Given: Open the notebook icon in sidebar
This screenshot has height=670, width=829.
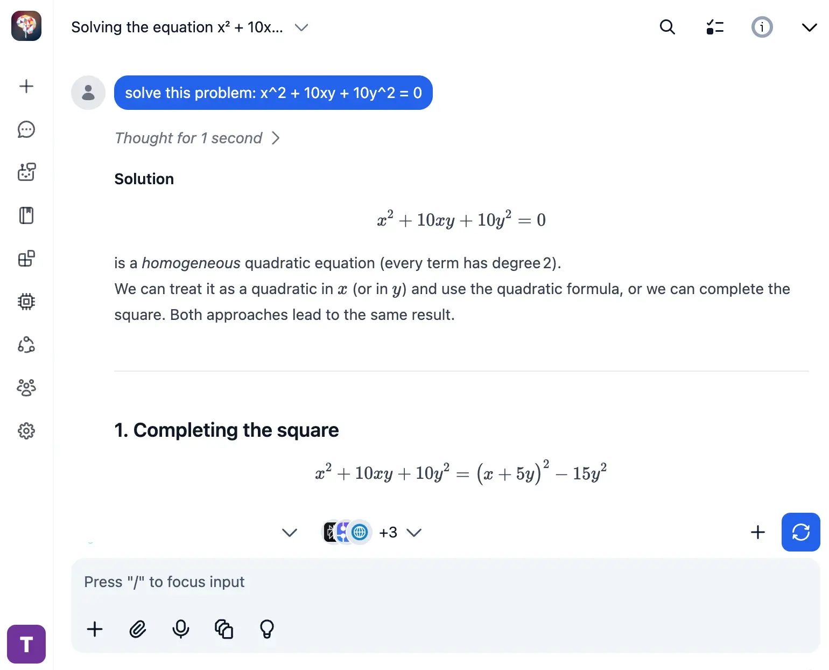Looking at the screenshot, I should [26, 215].
